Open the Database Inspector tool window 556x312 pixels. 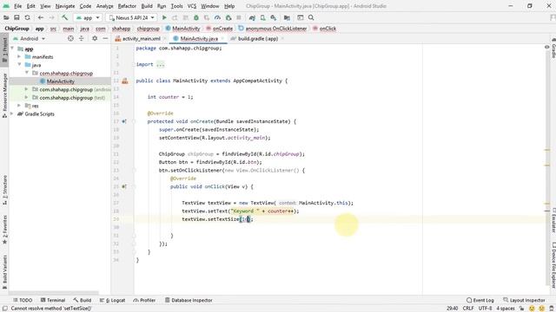pos(189,300)
